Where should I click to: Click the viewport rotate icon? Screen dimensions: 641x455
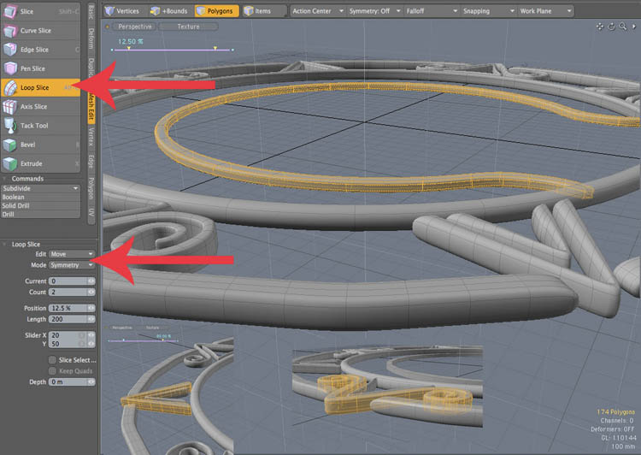[612, 27]
